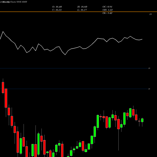The height and width of the screenshot is (157, 157).
Task: Click the '18' price axis label
Action: click(149, 89)
